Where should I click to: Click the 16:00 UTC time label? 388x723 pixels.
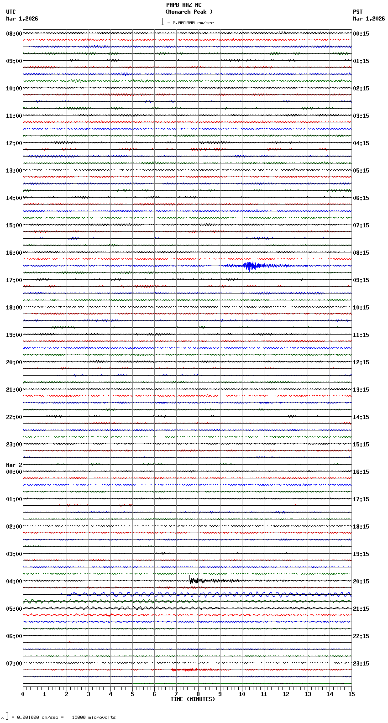click(x=14, y=253)
